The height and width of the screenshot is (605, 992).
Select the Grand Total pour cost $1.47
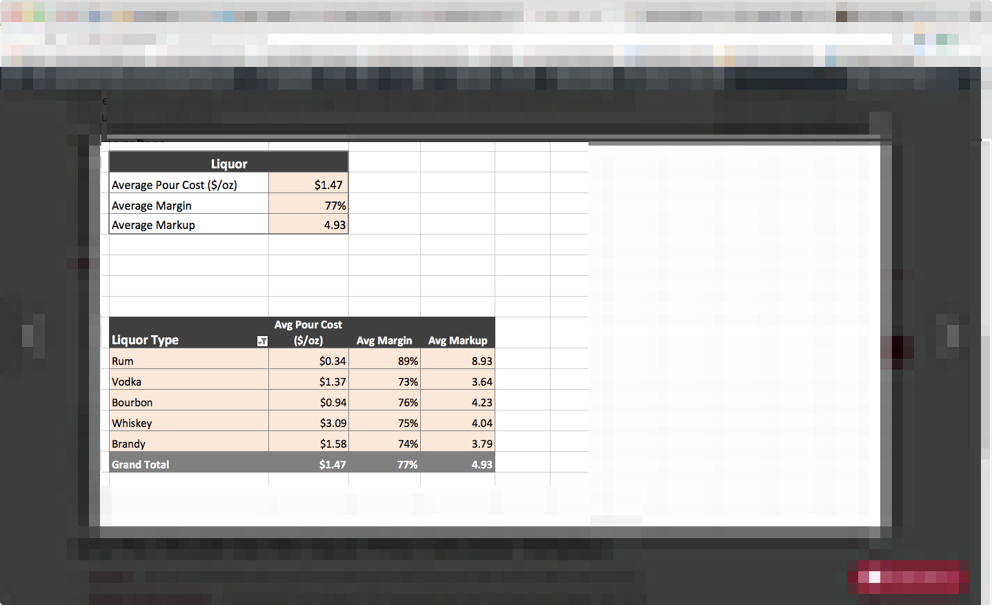[308, 462]
